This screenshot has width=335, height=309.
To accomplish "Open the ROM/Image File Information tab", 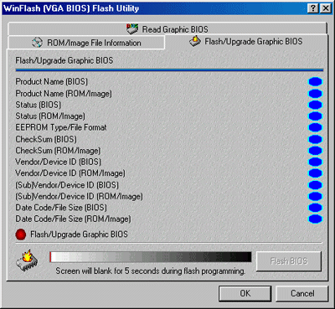I will [86, 43].
